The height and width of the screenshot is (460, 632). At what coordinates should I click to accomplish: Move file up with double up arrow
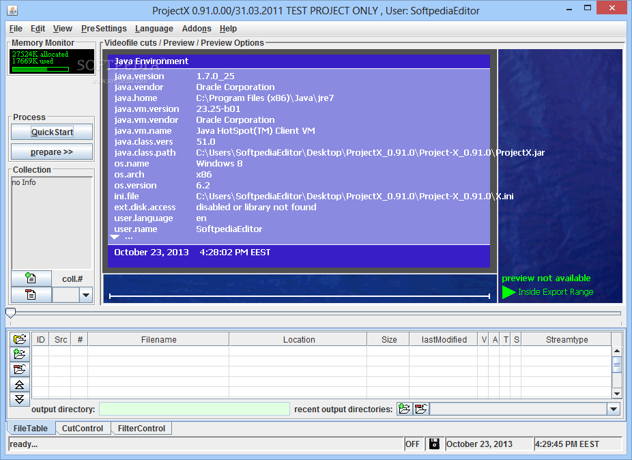point(19,385)
